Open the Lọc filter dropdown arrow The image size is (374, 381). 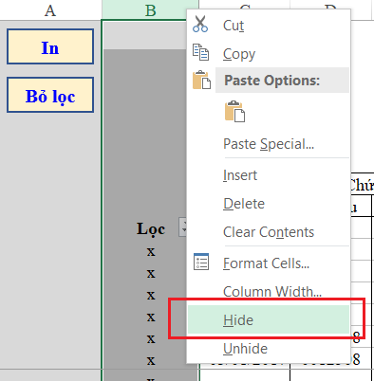pos(182,227)
